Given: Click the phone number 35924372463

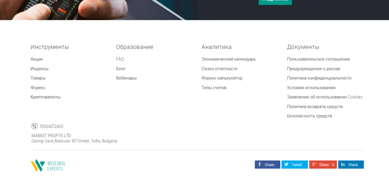Looking at the screenshot, I should coord(51,126).
